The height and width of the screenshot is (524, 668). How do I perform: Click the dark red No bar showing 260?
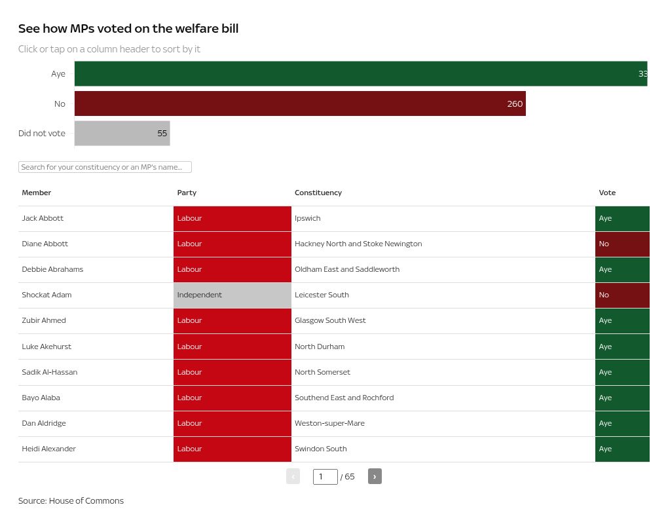[x=300, y=103]
